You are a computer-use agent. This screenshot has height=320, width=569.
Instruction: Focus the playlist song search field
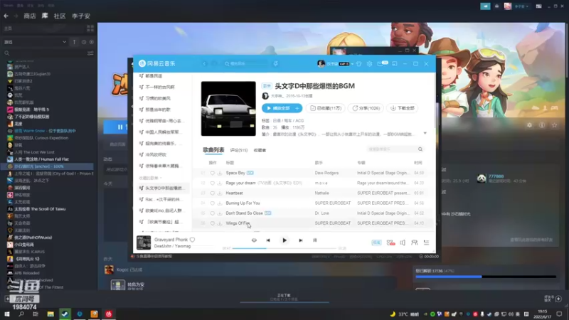click(395, 149)
